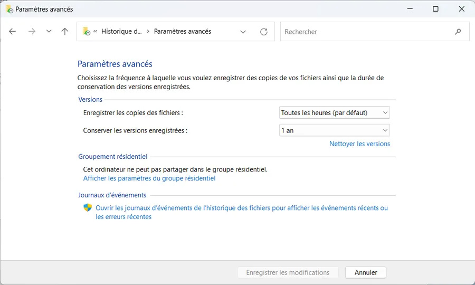Click in the Rechercher search field
The height and width of the screenshot is (285, 475).
tap(368, 32)
